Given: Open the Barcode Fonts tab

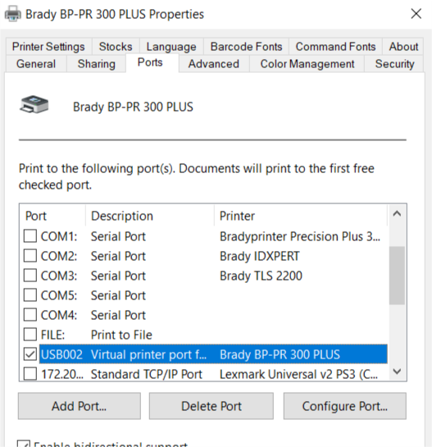Looking at the screenshot, I should [246, 47].
